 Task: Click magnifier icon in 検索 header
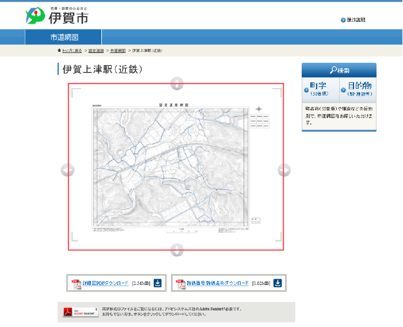tap(333, 70)
